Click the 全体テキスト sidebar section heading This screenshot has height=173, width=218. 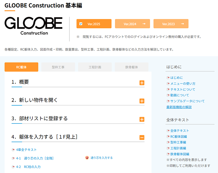(178, 120)
